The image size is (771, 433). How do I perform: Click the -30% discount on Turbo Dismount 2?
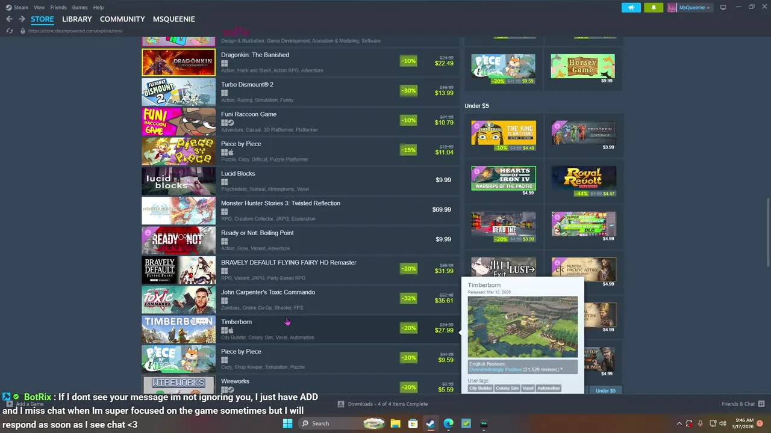pos(408,91)
